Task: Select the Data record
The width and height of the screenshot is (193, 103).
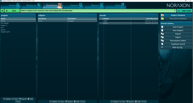Action: tap(129, 23)
